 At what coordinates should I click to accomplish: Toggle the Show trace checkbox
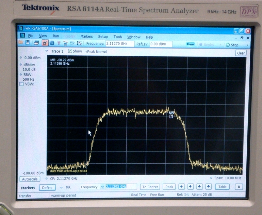(x=70, y=51)
